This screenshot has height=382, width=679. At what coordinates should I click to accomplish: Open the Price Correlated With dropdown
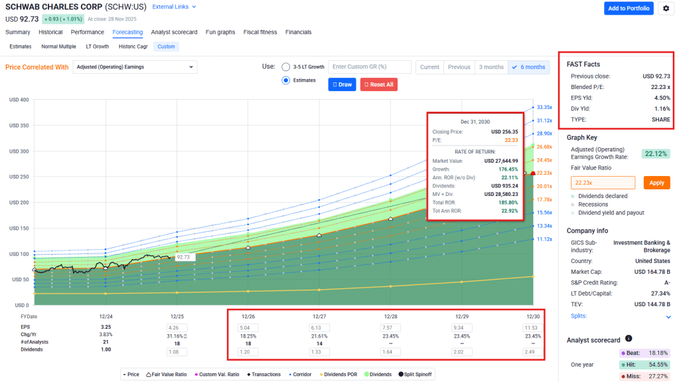coord(135,67)
